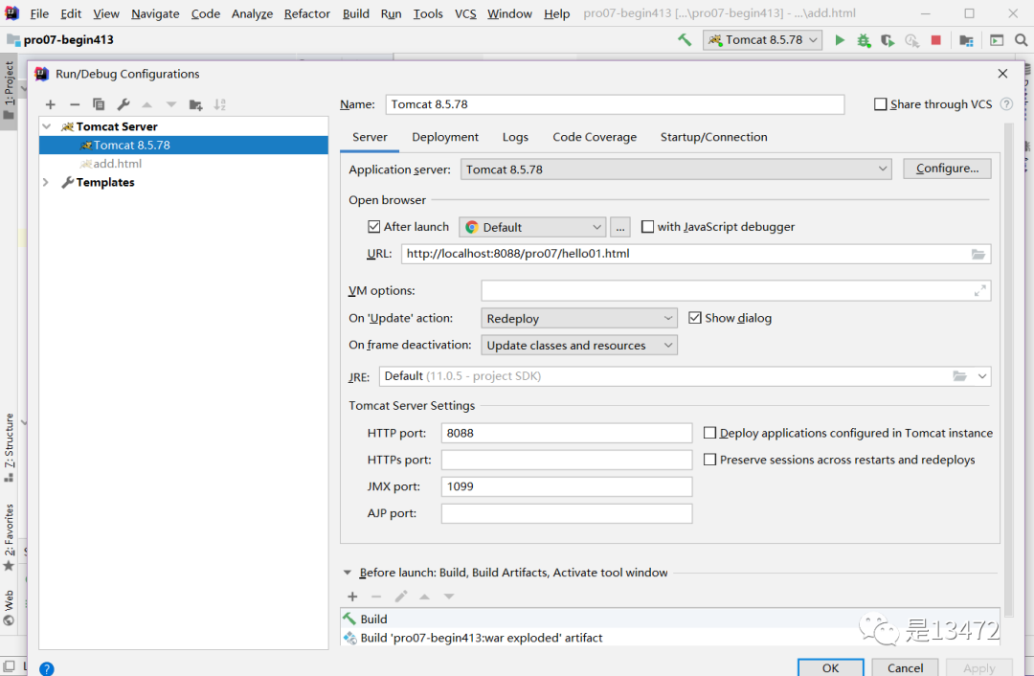Screen dimensions: 1034x676
Task: Collapse the Tomcat Server tree node
Action: click(x=47, y=126)
